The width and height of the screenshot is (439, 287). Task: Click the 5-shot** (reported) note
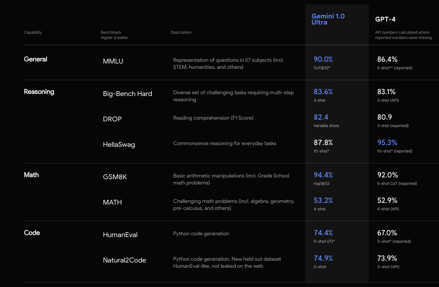tap(395, 68)
